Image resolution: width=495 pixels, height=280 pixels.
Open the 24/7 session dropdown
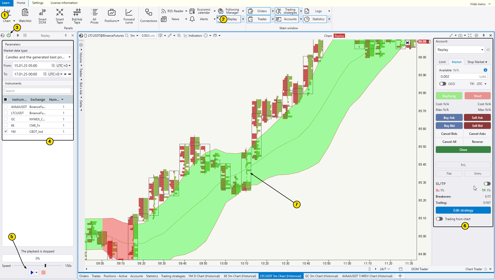tap(385, 269)
